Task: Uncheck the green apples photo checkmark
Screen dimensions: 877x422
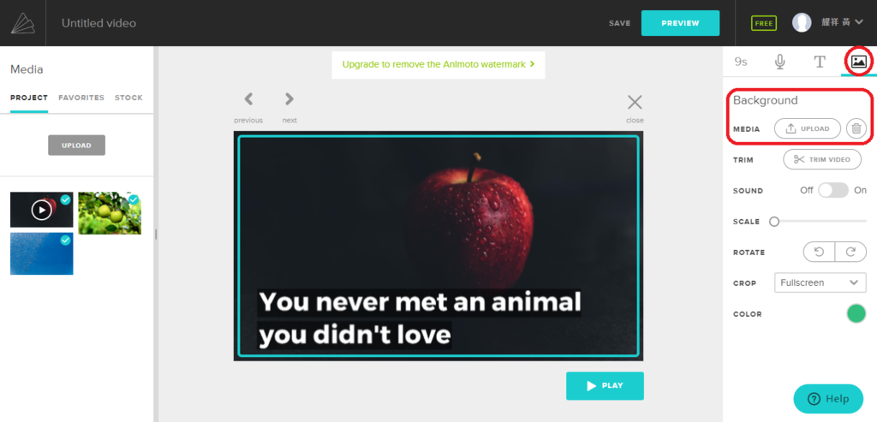Action: [133, 199]
